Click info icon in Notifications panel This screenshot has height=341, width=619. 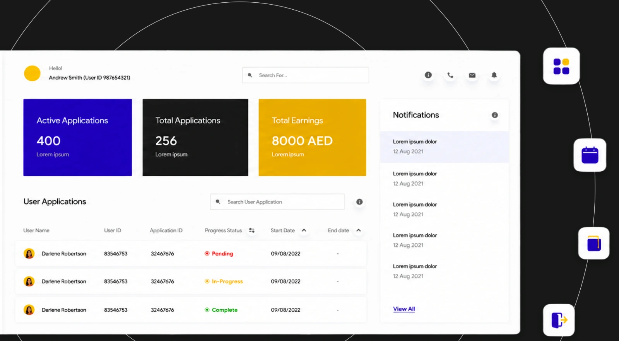click(x=494, y=115)
